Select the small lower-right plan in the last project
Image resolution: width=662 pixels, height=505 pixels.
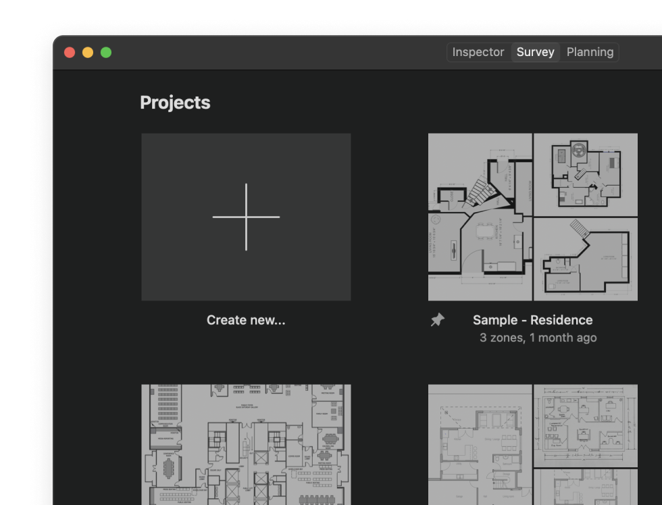coord(585,487)
